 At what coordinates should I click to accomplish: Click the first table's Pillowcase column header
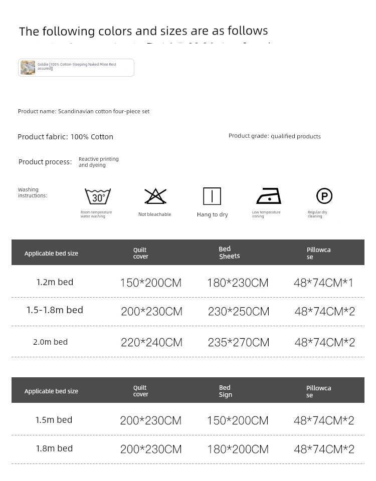318,253
